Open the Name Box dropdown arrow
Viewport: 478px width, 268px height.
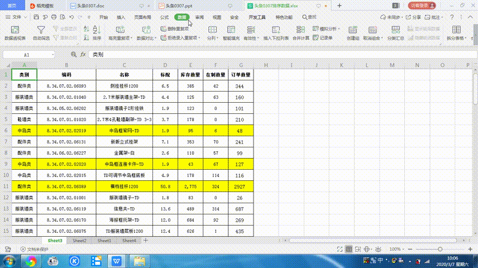pos(52,55)
